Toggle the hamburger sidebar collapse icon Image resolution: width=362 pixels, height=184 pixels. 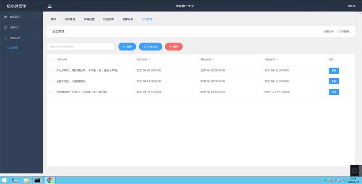click(49, 6)
